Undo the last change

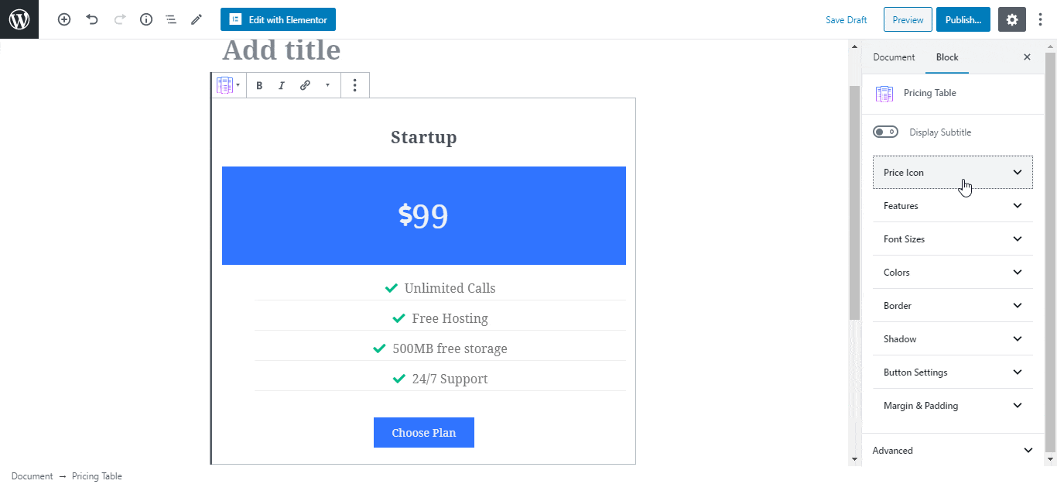click(92, 19)
